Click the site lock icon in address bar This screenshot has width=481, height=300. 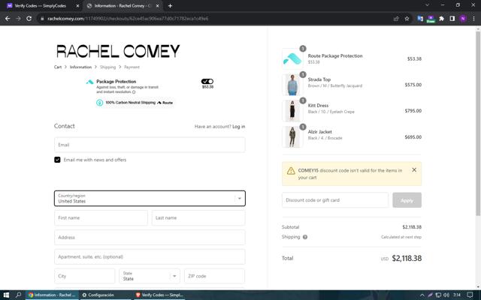[x=42, y=19]
